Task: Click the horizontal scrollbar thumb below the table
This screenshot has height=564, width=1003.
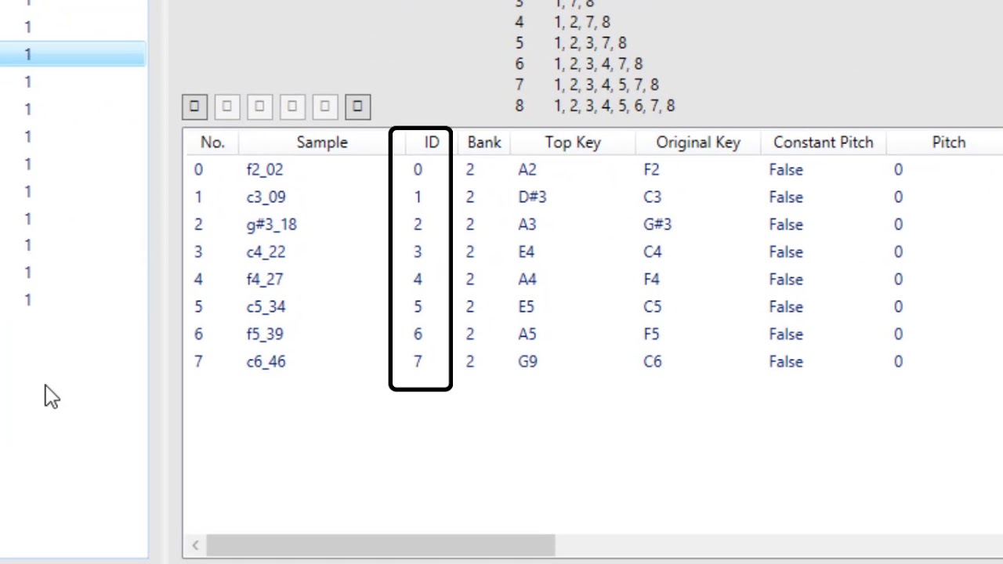Action: click(x=381, y=545)
